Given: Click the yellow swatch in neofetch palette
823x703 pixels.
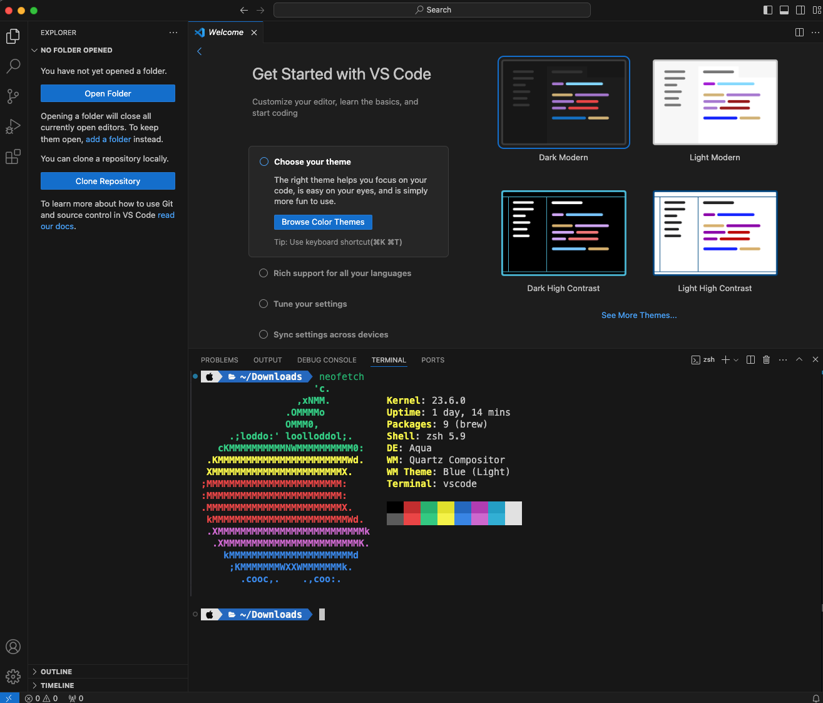Looking at the screenshot, I should click(x=446, y=513).
